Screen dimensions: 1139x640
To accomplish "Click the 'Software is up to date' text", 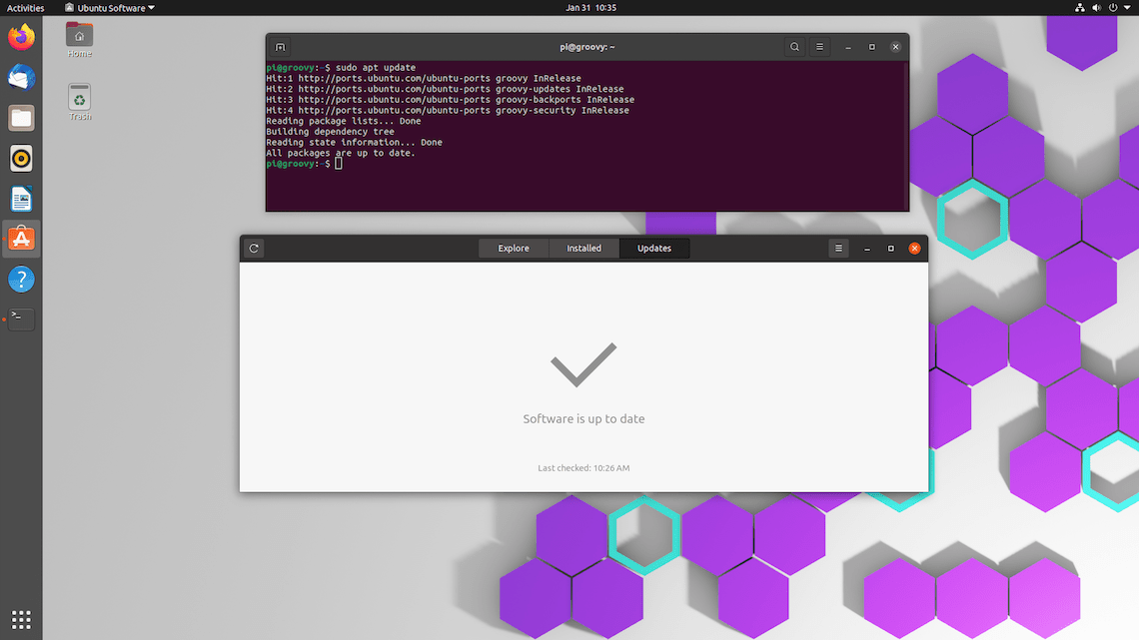I will click(583, 418).
